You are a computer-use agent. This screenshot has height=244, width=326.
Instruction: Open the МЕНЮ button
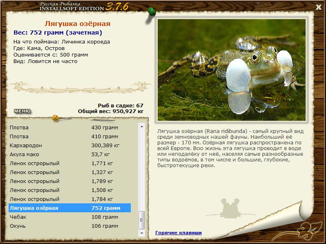(22, 111)
